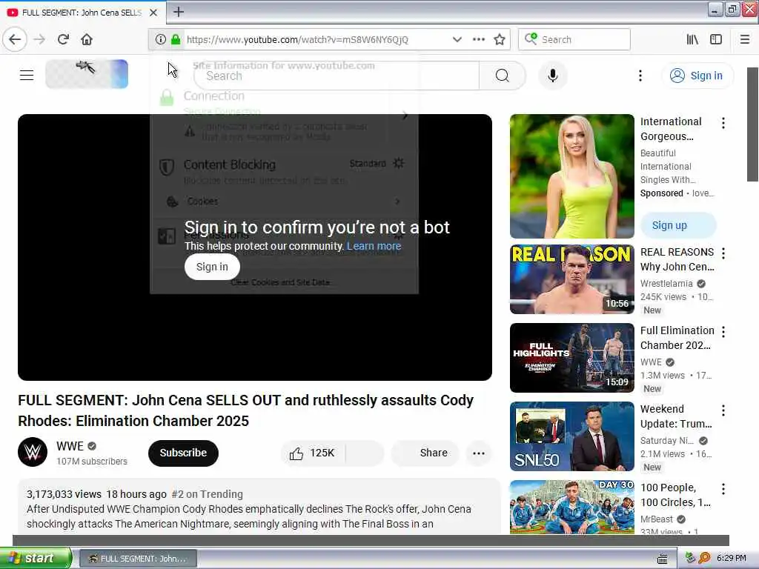Open options for Weekend Update video

click(723, 410)
